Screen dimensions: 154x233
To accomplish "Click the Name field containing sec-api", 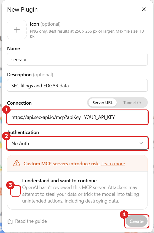I will (x=77, y=59).
